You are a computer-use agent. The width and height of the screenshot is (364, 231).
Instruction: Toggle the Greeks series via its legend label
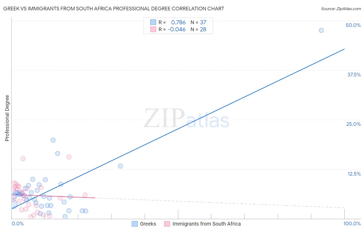pos(148,224)
